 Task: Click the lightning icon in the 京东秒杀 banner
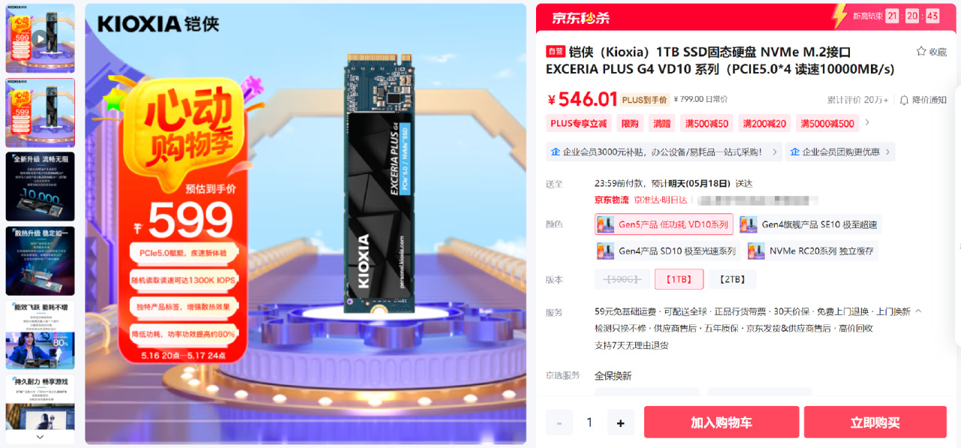tap(840, 17)
